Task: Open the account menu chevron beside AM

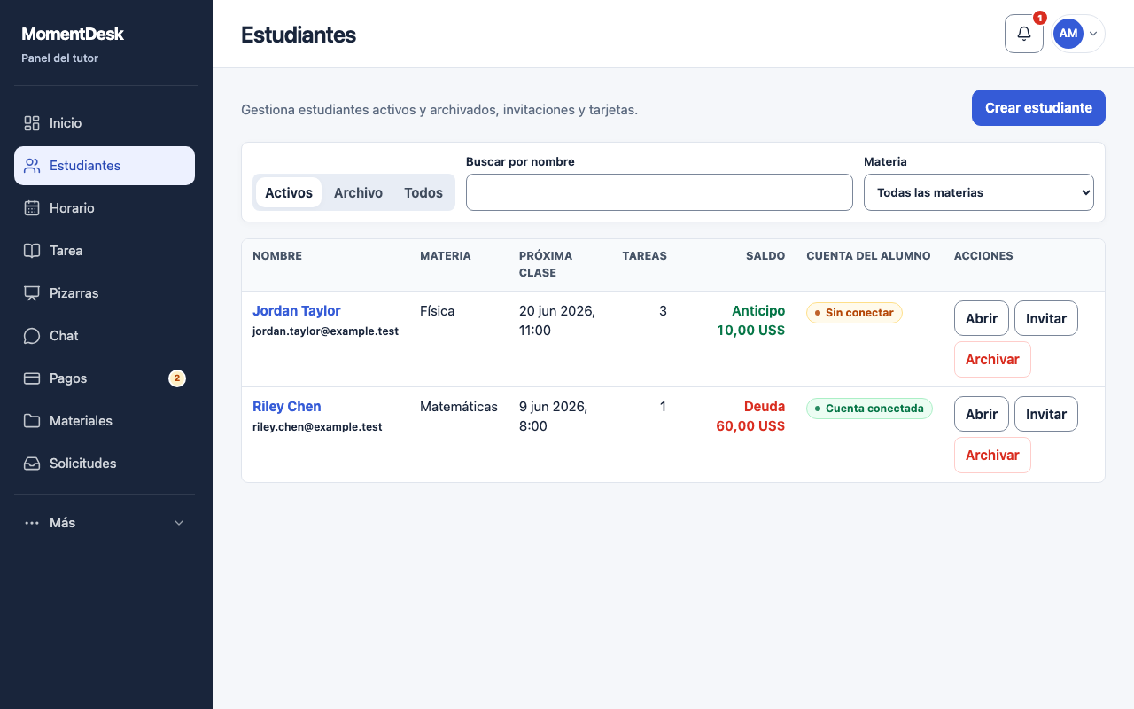Action: point(1093,34)
